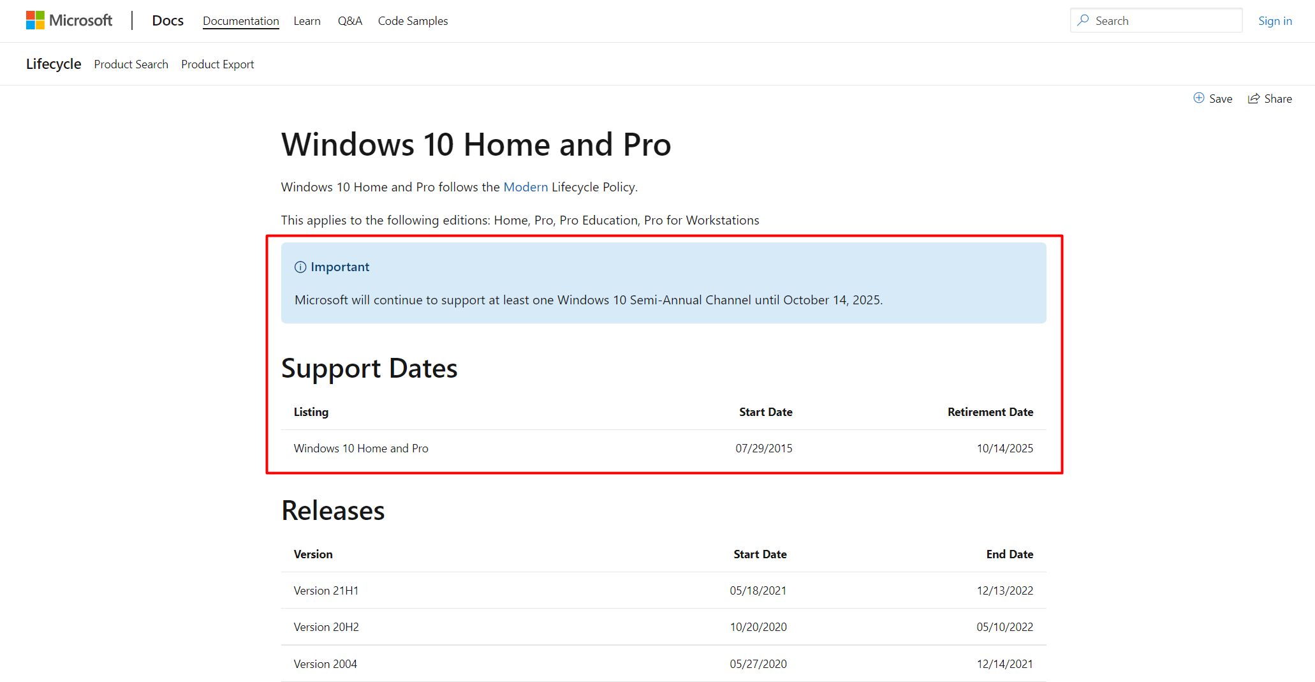The height and width of the screenshot is (682, 1315).
Task: Switch to the Q&A section
Action: click(349, 20)
